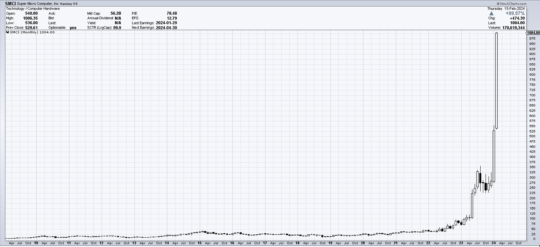Click the 300 price axis label
The image size is (540, 247).
click(x=531, y=177)
